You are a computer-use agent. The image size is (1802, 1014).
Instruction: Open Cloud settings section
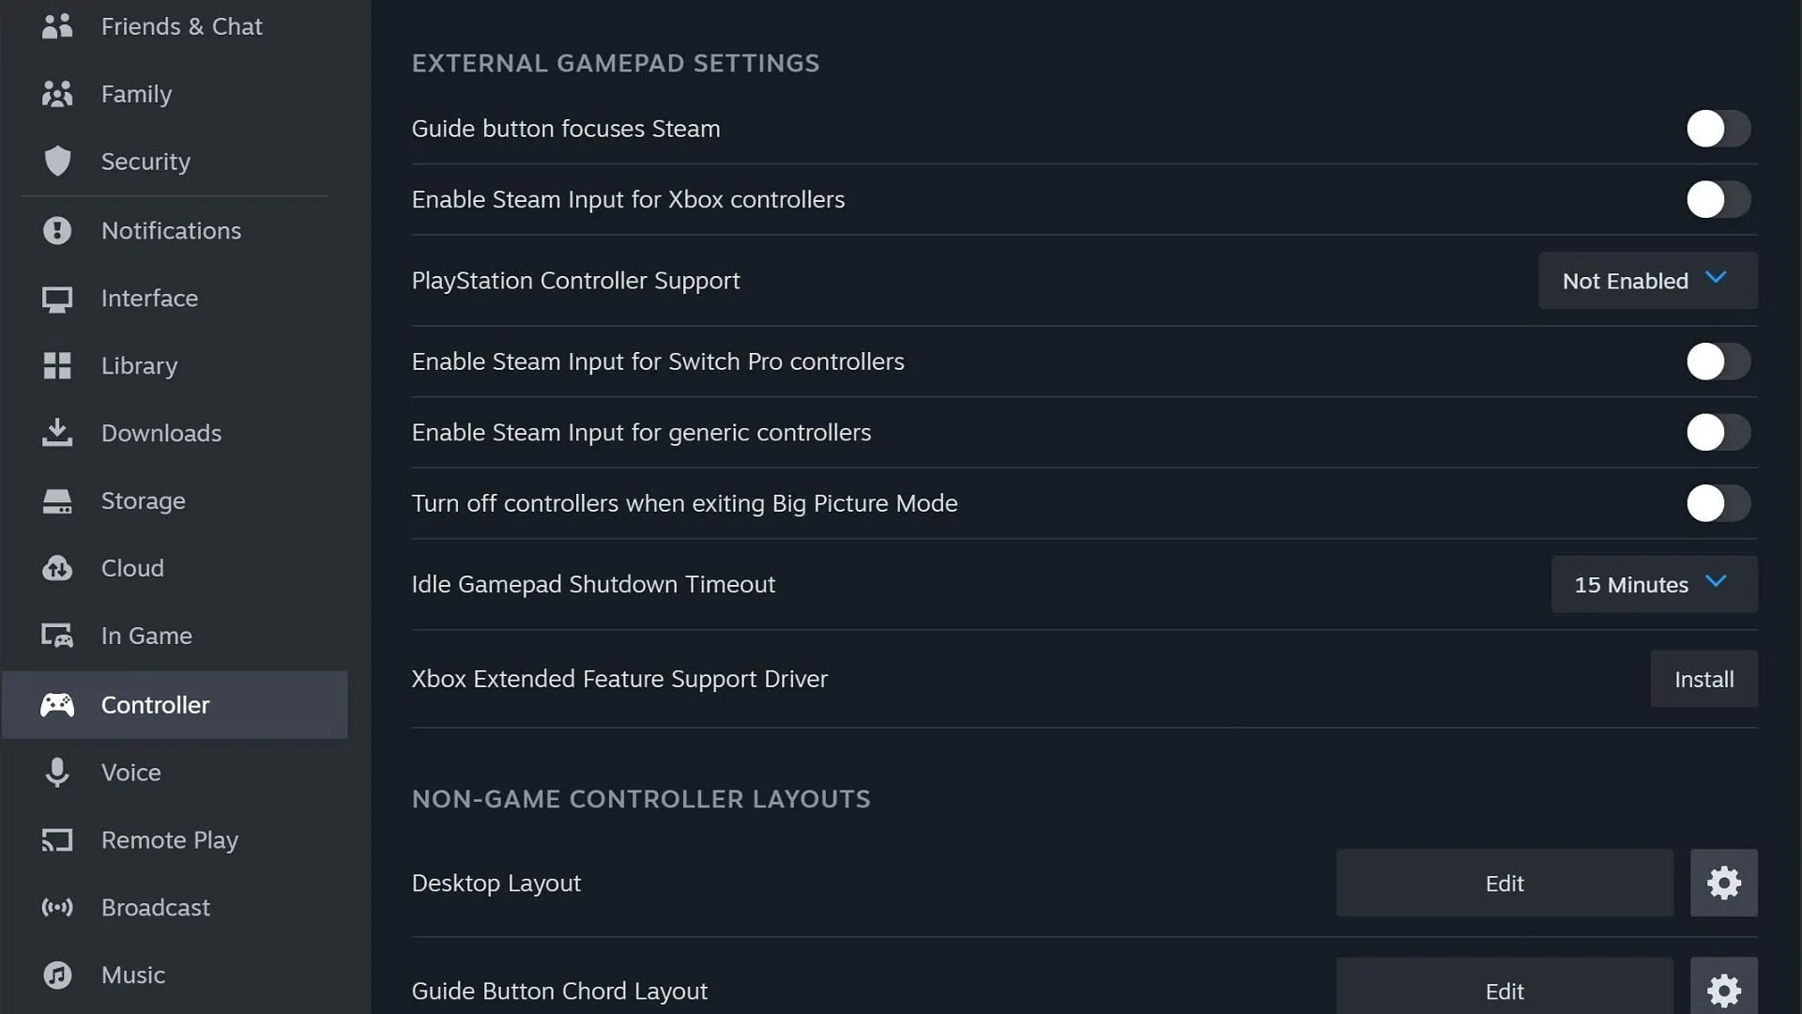pos(132,567)
